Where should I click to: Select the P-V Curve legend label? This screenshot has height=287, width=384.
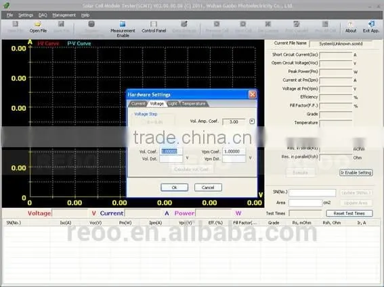[79, 44]
